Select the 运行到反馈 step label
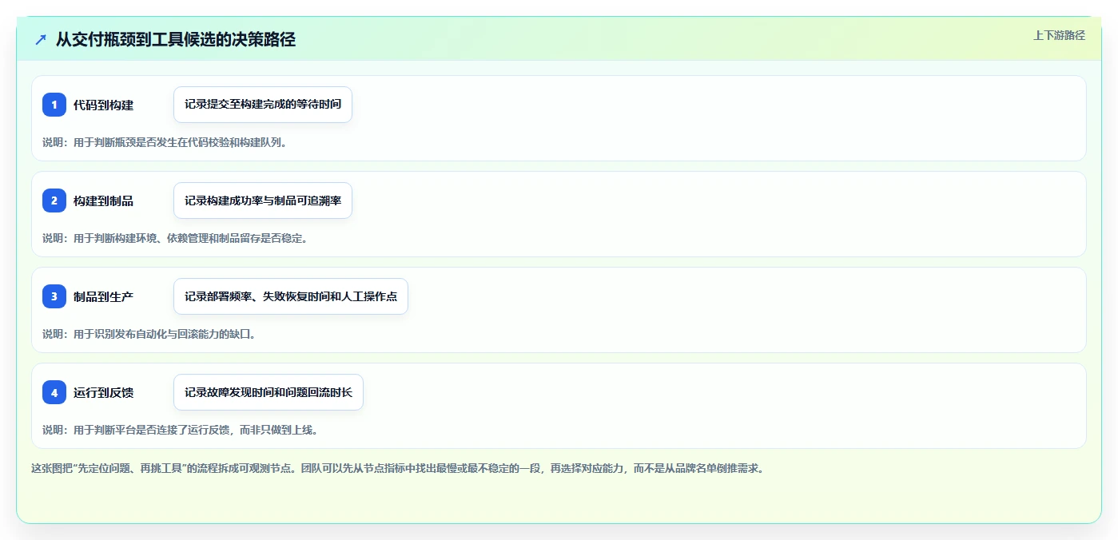Screen dimensions: 1118x540 point(103,392)
